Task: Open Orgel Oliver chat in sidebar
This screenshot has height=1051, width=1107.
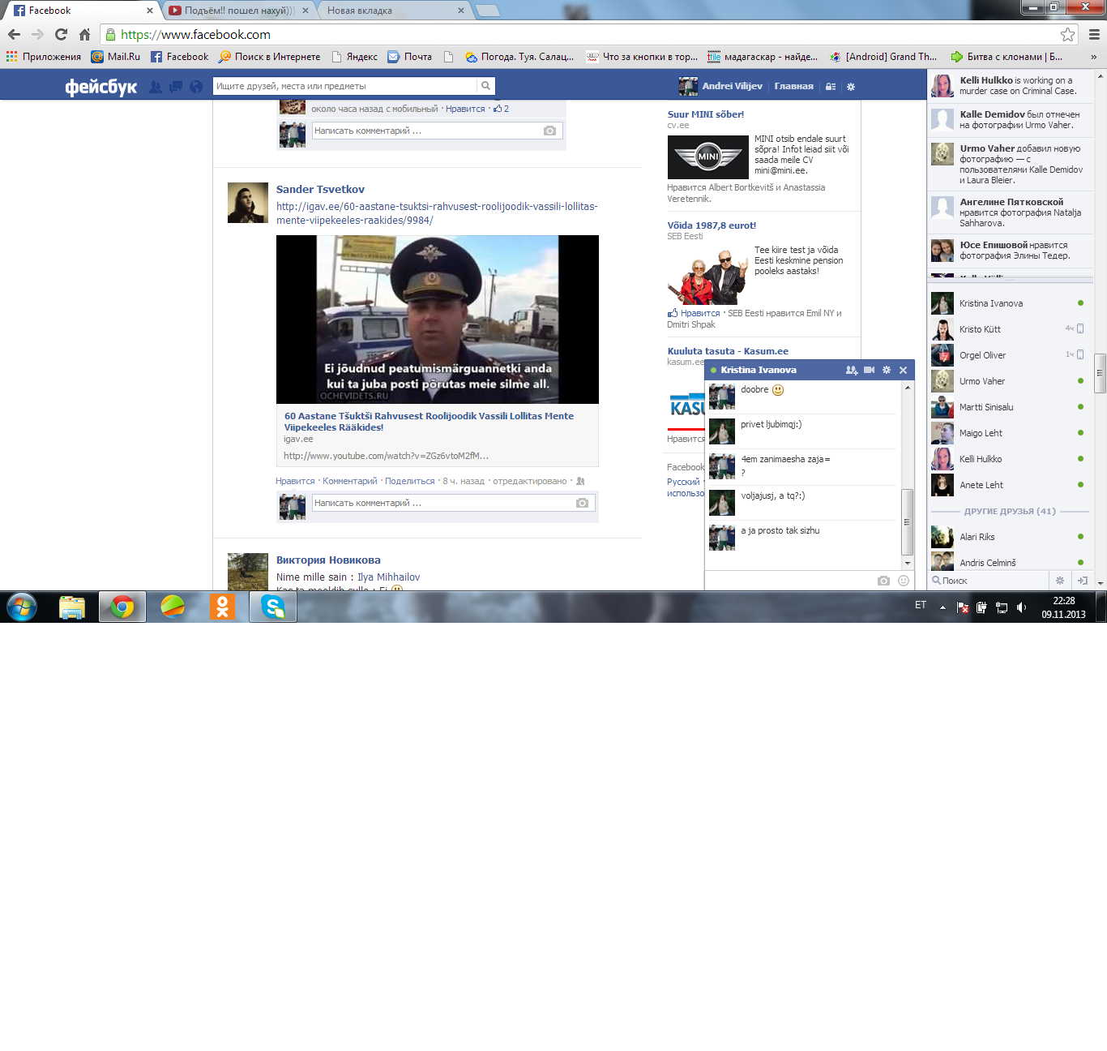Action: click(1009, 355)
